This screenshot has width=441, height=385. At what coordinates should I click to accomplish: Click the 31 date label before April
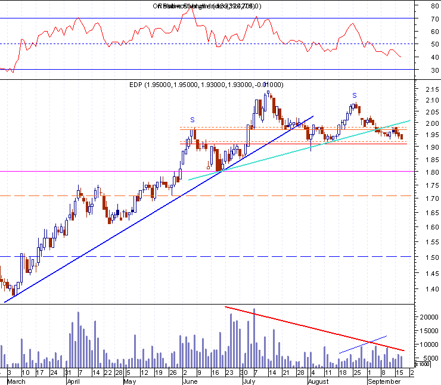68,372
